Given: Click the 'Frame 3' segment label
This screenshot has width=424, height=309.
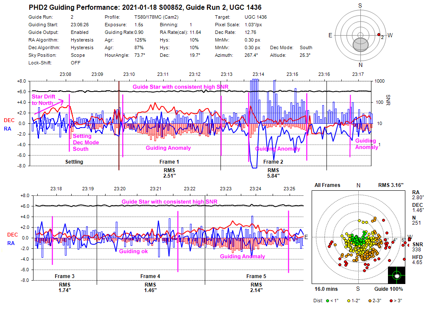Looking at the screenshot, I should 64,276.
